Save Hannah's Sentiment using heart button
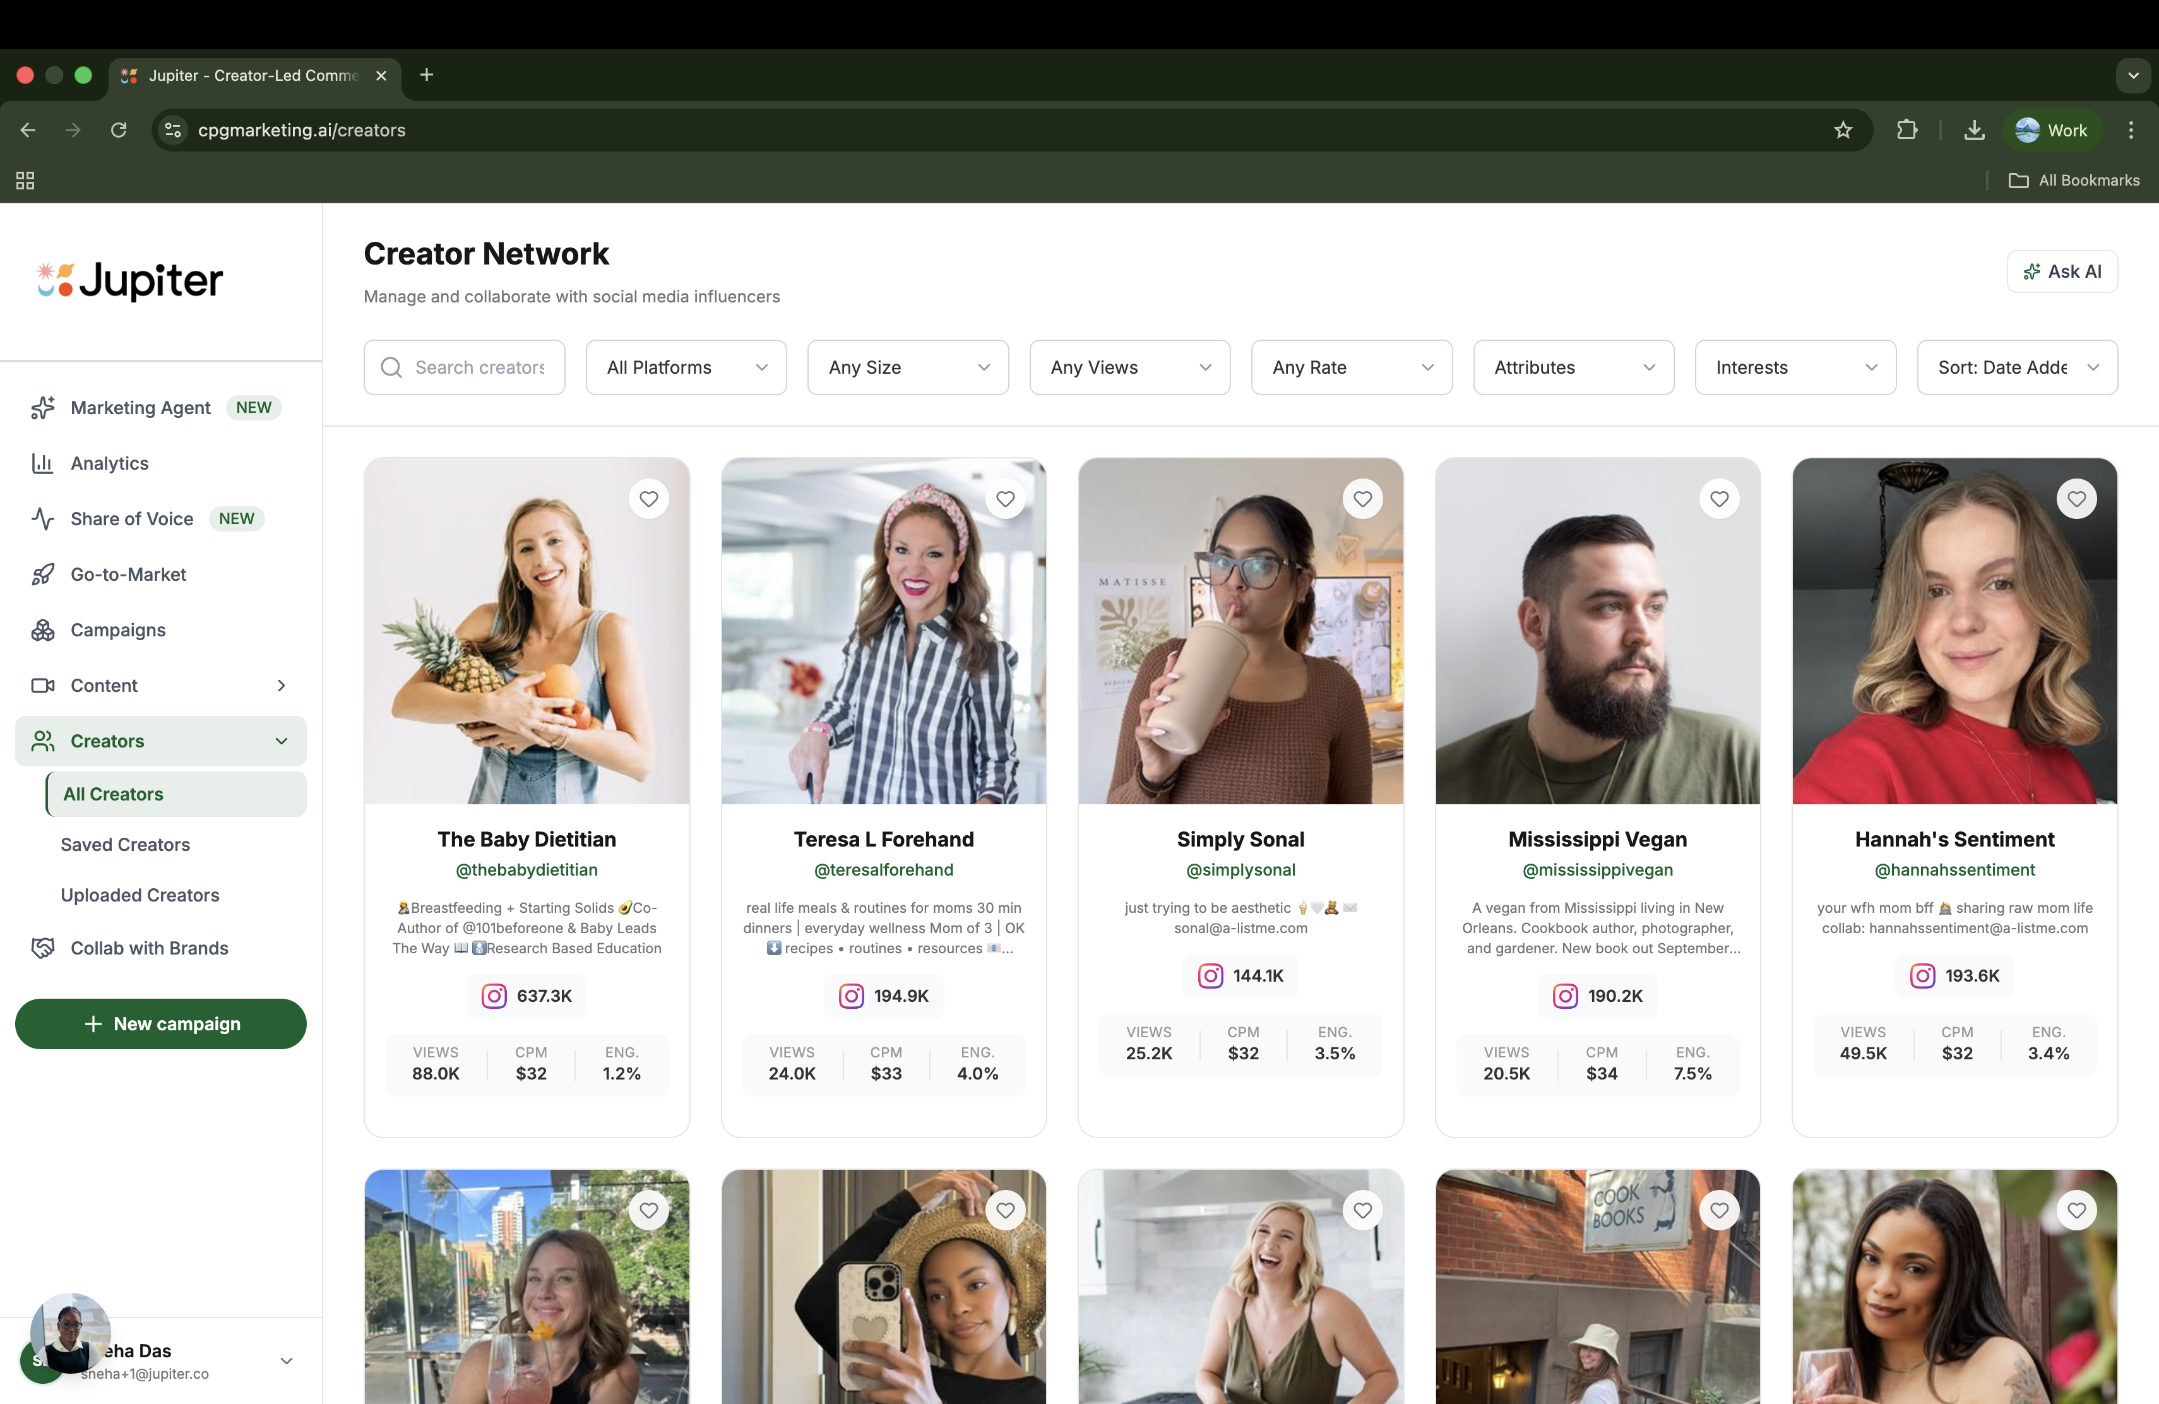This screenshot has height=1404, width=2159. pos(2076,499)
